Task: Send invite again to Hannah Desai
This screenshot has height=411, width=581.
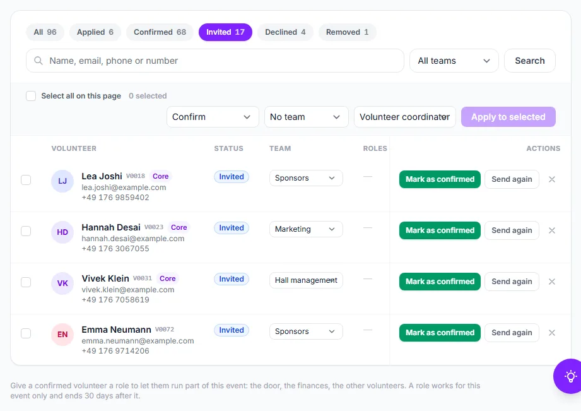Action: coord(512,230)
